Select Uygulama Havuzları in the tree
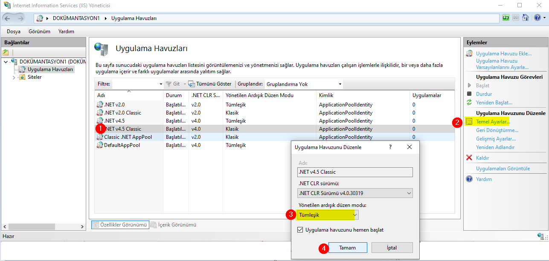 (x=50, y=69)
